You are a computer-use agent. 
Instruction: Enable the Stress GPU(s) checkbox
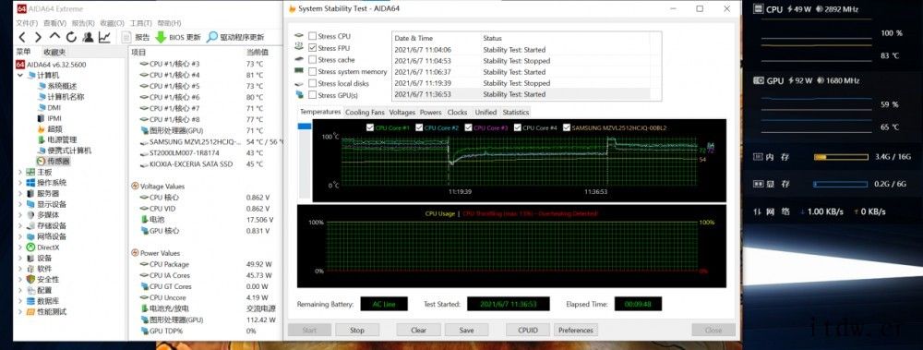(313, 95)
